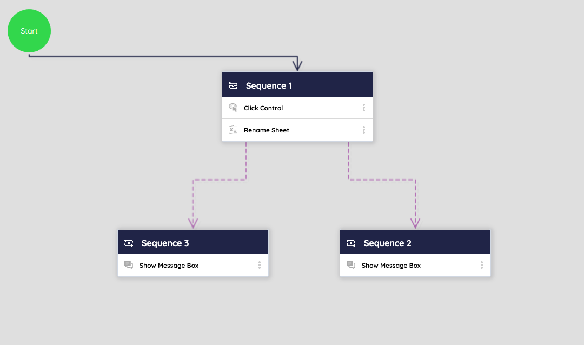Select the Click Control activity
The width and height of the screenshot is (584, 345).
pyautogui.click(x=263, y=108)
